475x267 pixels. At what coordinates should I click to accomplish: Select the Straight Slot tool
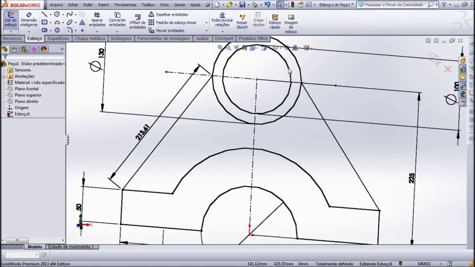44,30
